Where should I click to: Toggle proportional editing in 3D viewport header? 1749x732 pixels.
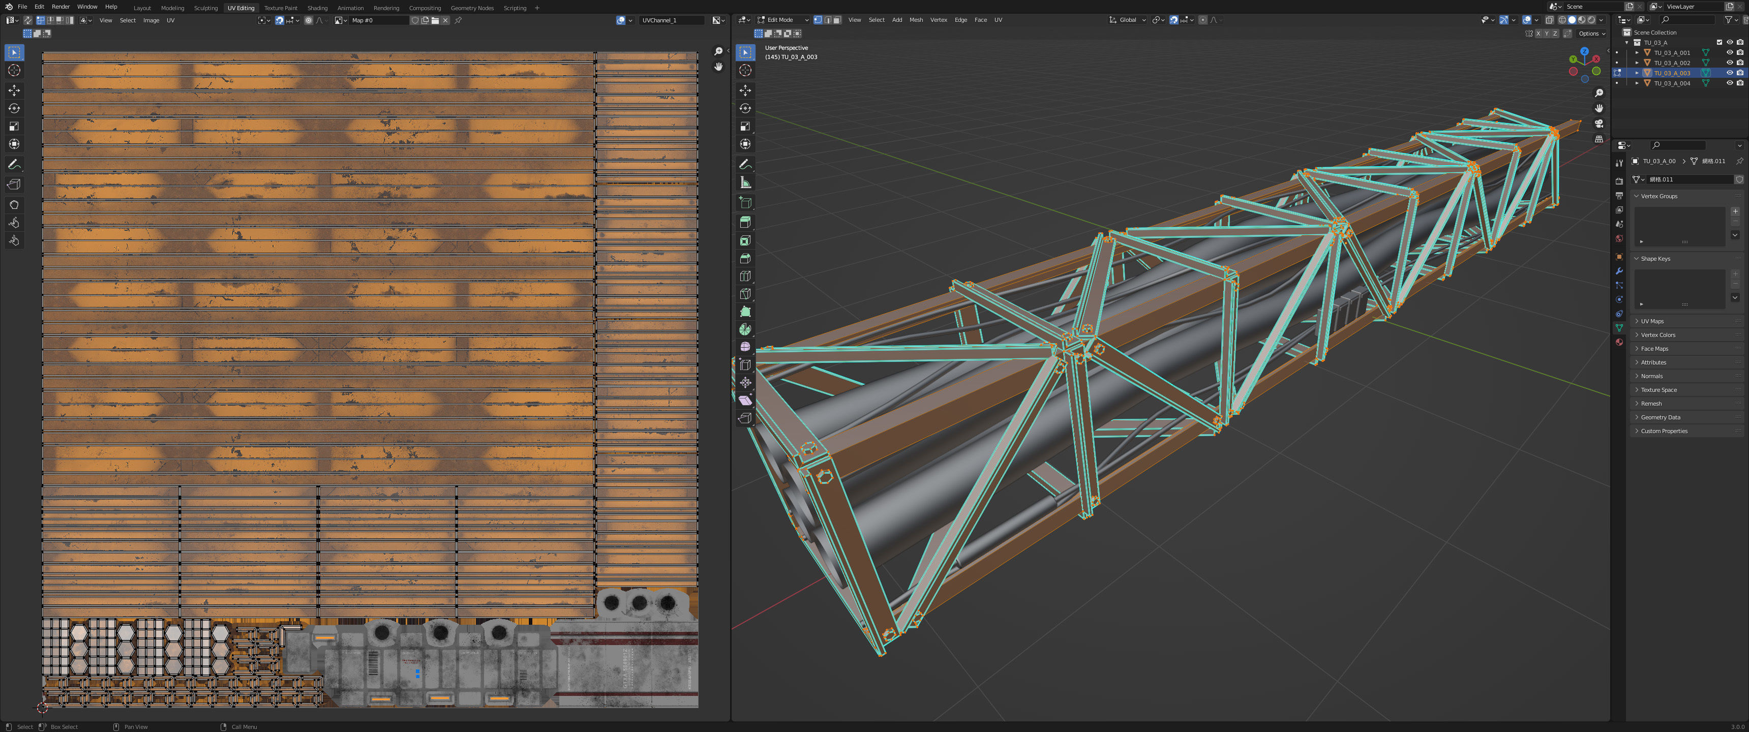click(x=1203, y=20)
